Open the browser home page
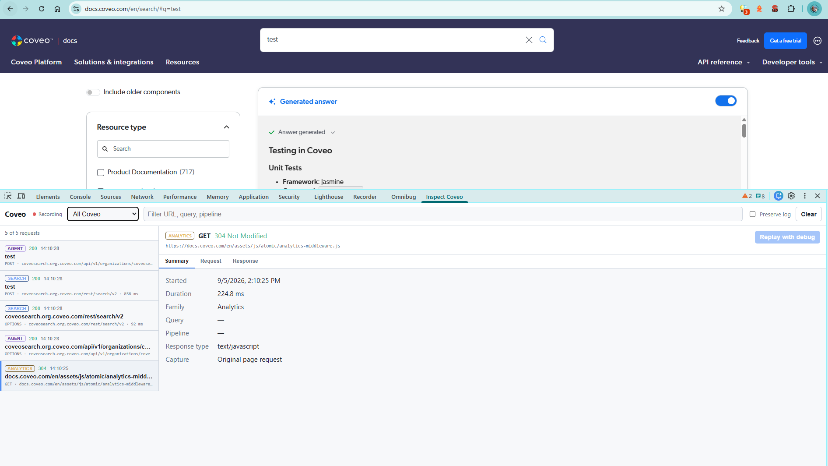Image resolution: width=828 pixels, height=466 pixels. tap(57, 9)
